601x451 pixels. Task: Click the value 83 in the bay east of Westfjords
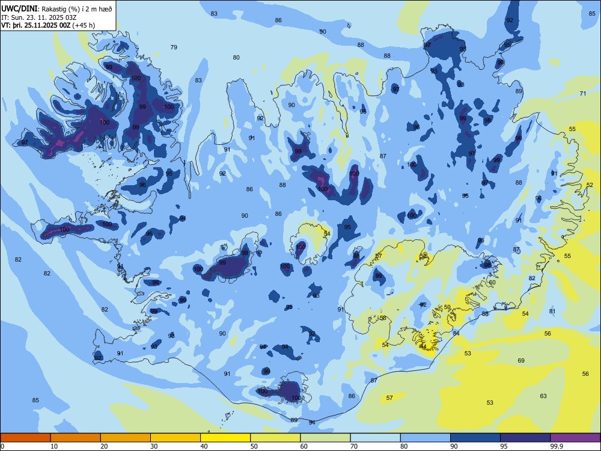[198, 80]
